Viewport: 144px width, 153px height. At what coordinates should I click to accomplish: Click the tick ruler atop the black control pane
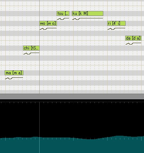(x=72, y=103)
